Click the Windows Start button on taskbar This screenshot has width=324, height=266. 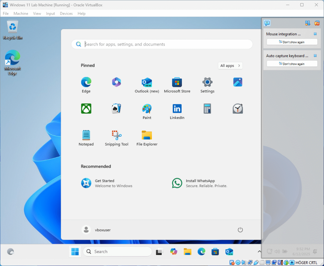[x=75, y=251]
